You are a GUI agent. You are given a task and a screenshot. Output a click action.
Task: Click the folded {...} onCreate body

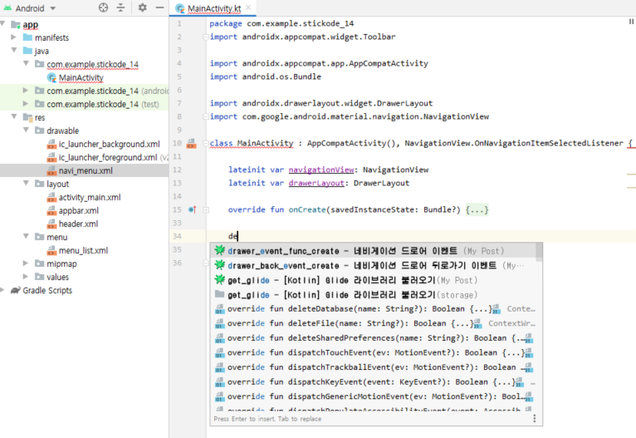pos(477,210)
